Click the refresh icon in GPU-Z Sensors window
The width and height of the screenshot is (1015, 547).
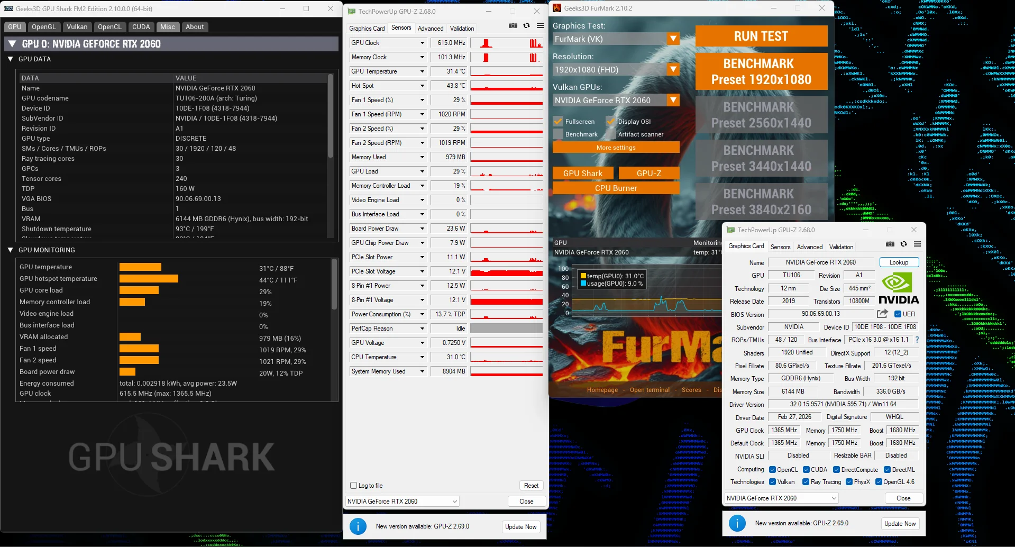526,26
